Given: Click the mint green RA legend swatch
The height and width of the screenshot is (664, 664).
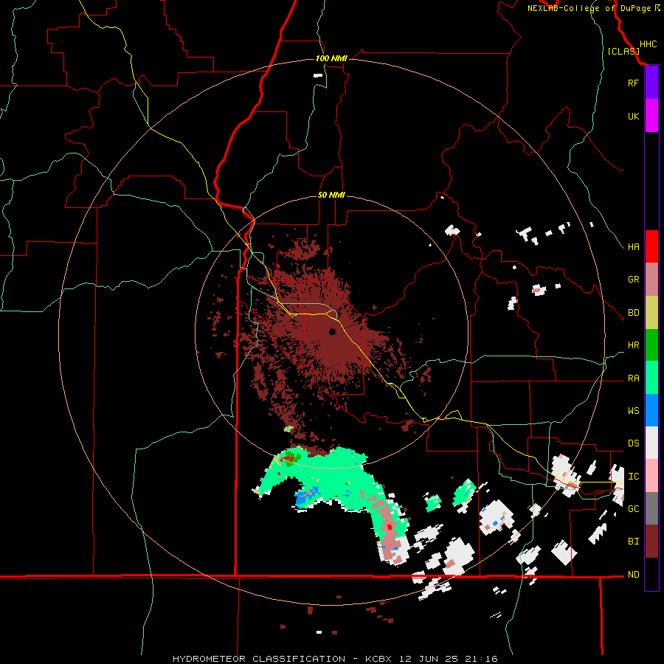Looking at the screenshot, I should point(651,378).
